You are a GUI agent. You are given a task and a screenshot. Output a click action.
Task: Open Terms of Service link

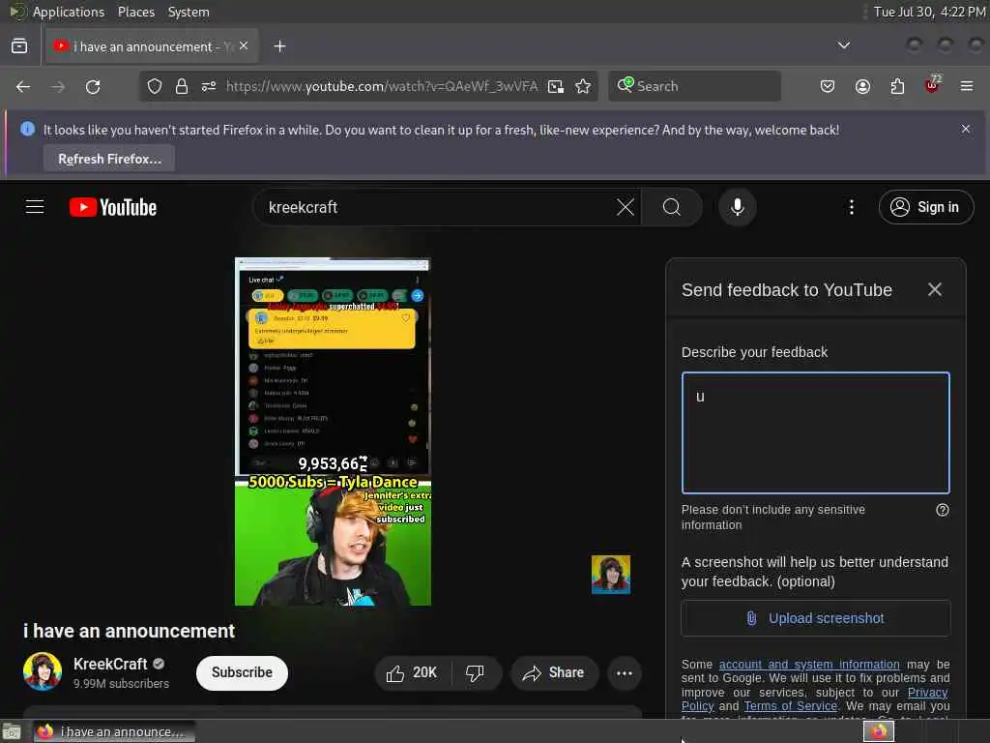tap(790, 705)
